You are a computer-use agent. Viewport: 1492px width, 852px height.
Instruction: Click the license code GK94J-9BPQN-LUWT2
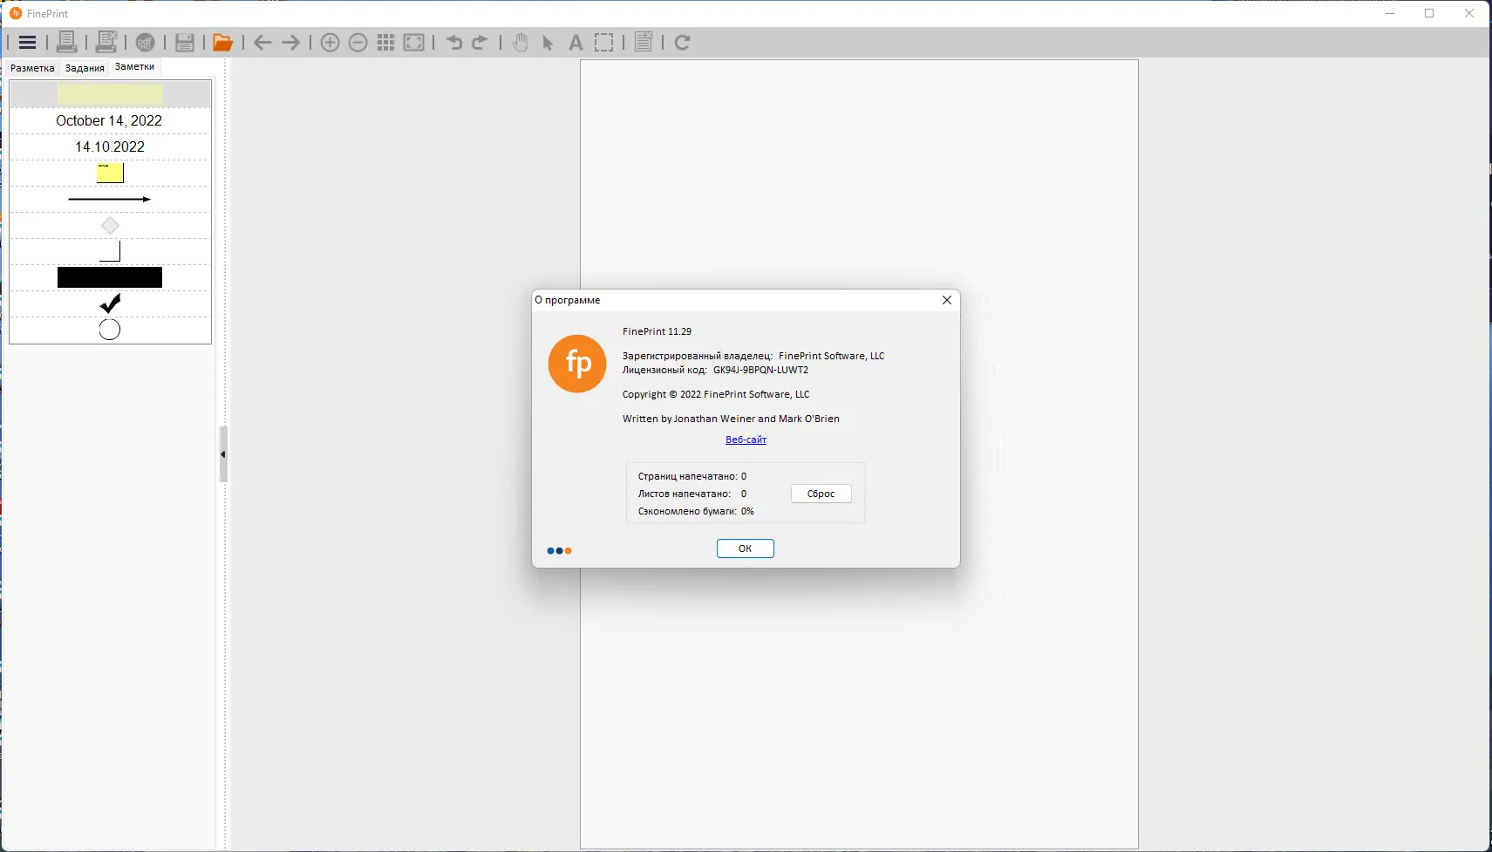(760, 370)
